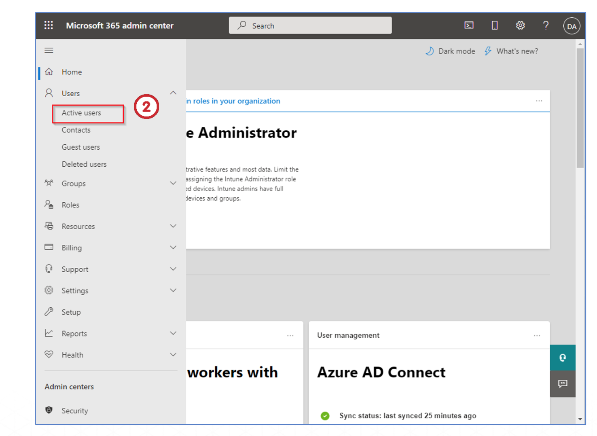
Task: Expand the Settings navigation section
Action: (173, 290)
